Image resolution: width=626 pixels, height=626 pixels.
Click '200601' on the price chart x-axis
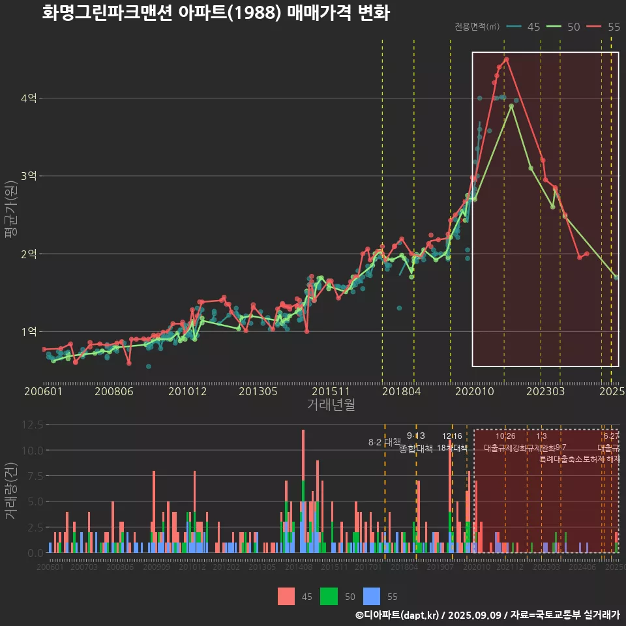coord(43,391)
